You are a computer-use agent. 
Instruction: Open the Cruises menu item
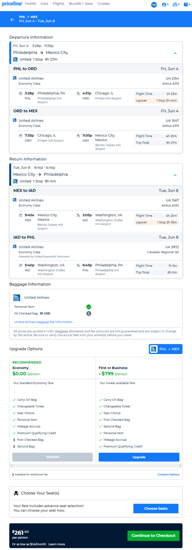(103, 4)
